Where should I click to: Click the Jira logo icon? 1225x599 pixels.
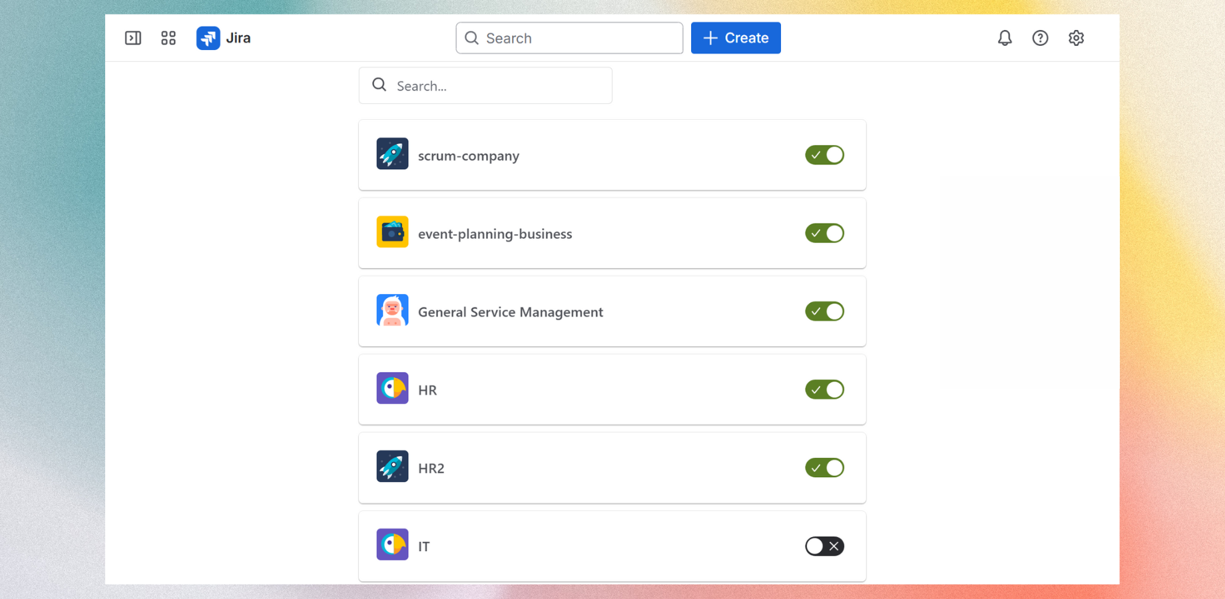coord(208,38)
